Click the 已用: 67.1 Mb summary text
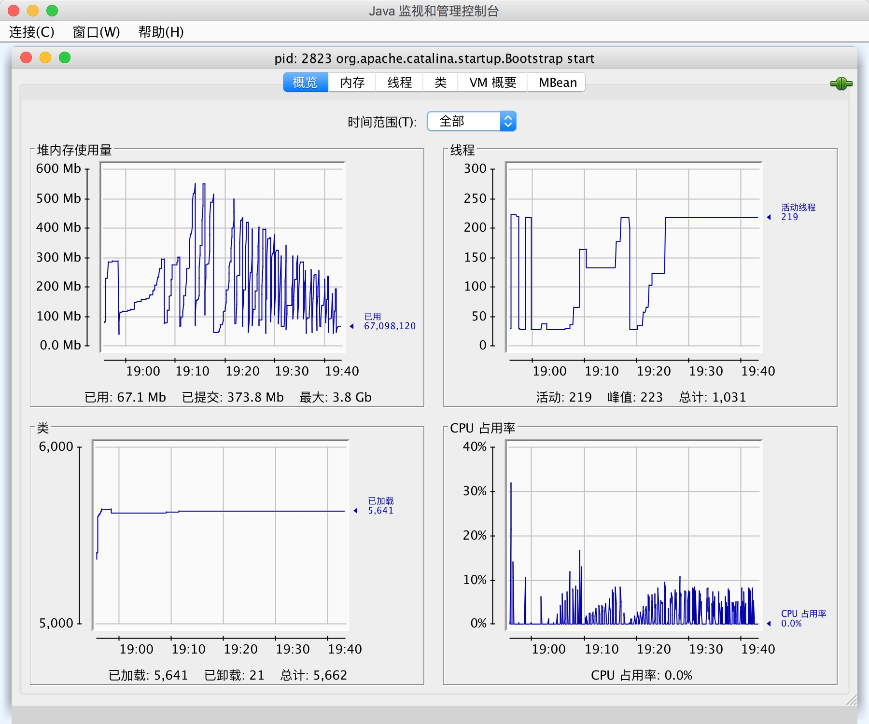This screenshot has width=869, height=724. (125, 397)
